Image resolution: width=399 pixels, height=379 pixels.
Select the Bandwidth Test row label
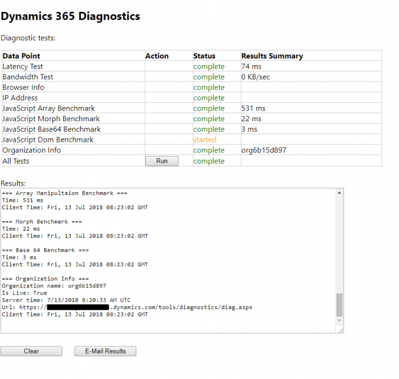tap(28, 77)
